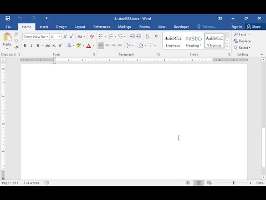This screenshot has height=200, width=266.
Task: Click the Replace button
Action: (242, 41)
